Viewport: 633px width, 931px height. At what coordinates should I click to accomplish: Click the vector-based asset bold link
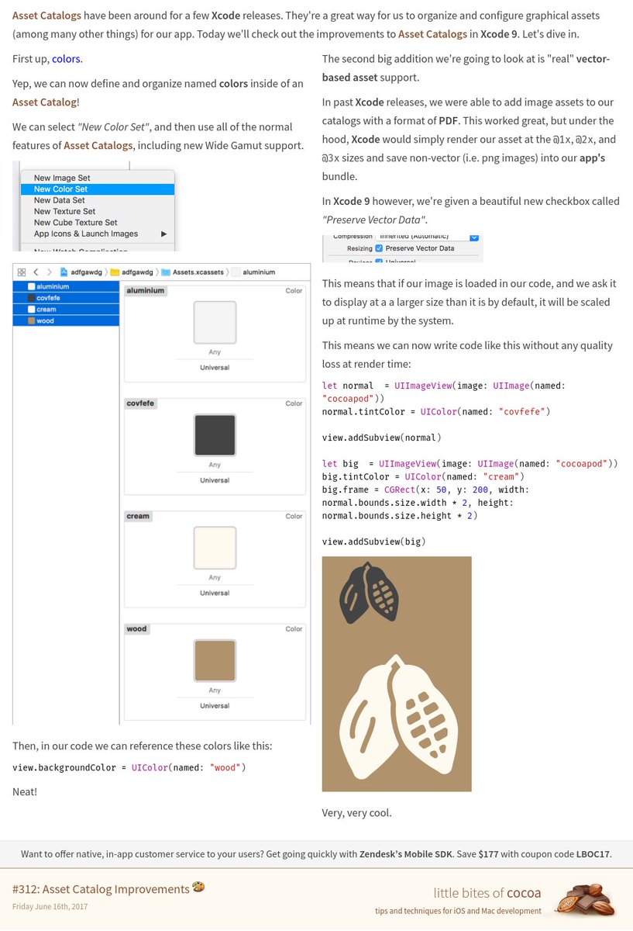466,68
